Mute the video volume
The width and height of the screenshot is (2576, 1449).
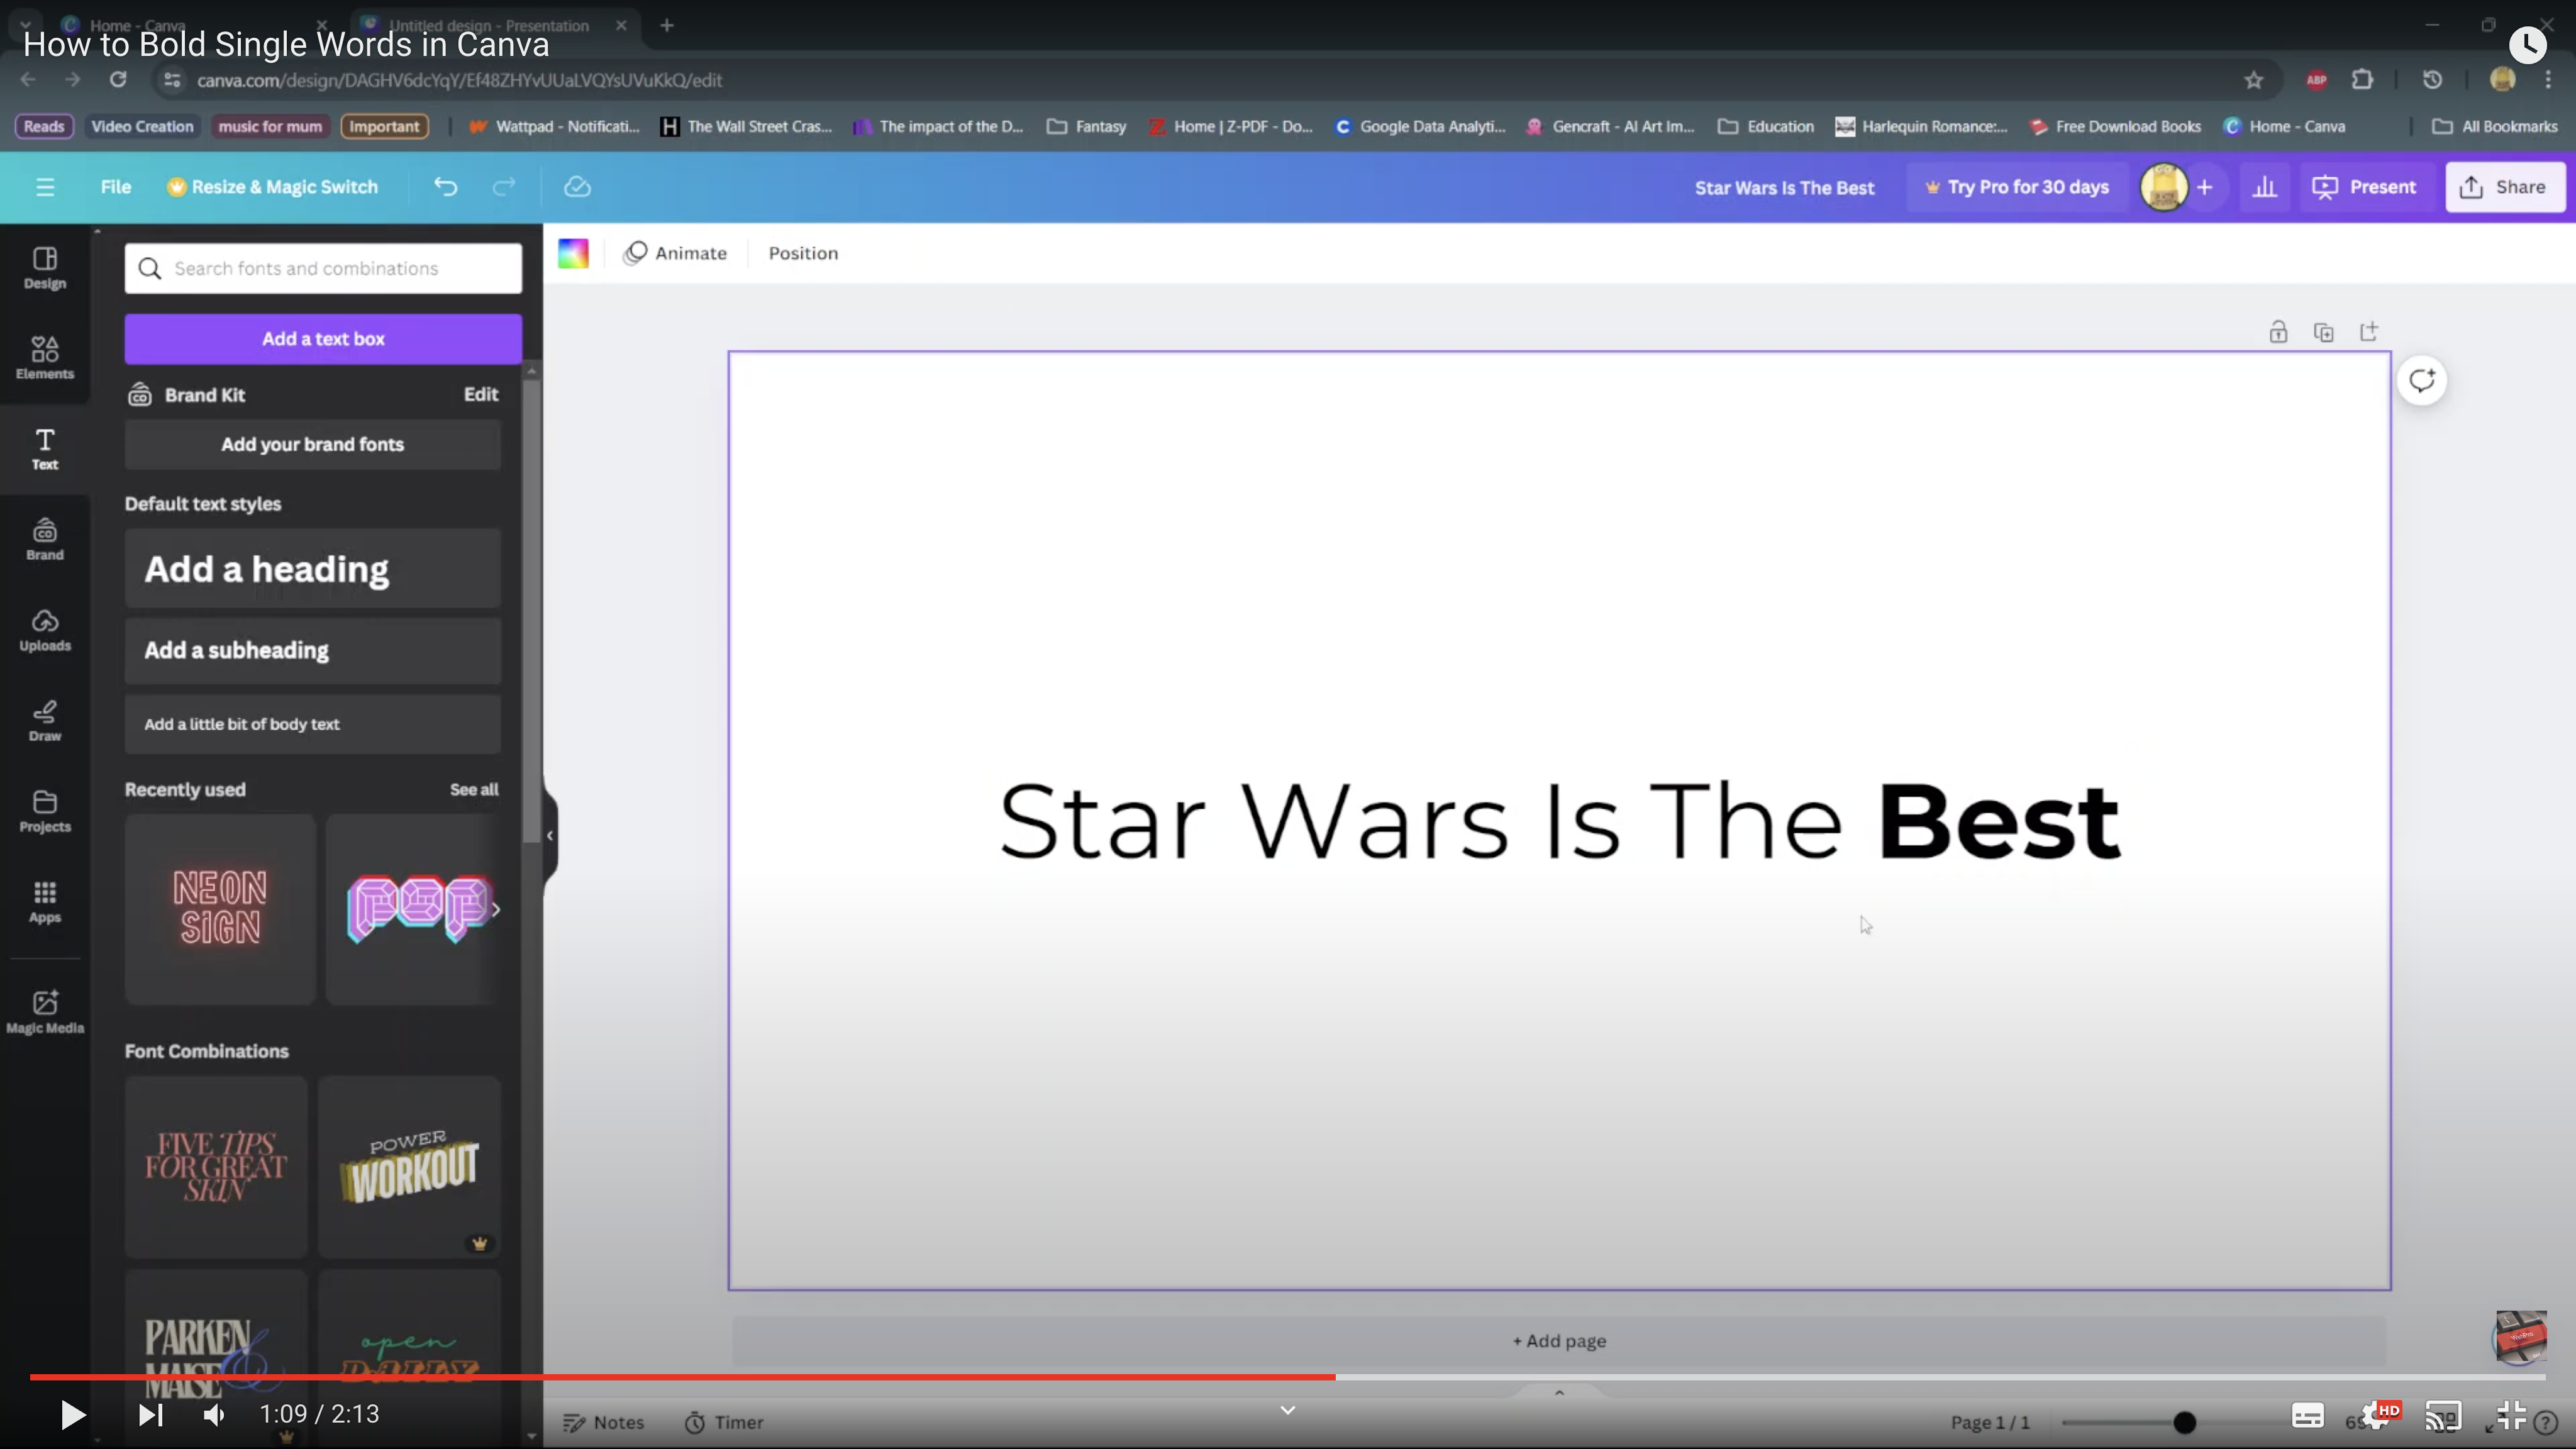click(x=214, y=1414)
